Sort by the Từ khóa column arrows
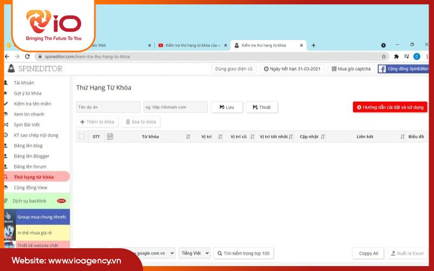Viewport: 434px width, 271px height. (x=188, y=137)
